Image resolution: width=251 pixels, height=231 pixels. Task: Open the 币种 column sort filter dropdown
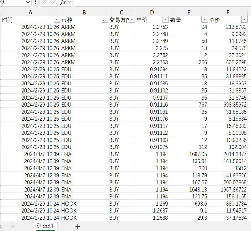tap(104, 20)
